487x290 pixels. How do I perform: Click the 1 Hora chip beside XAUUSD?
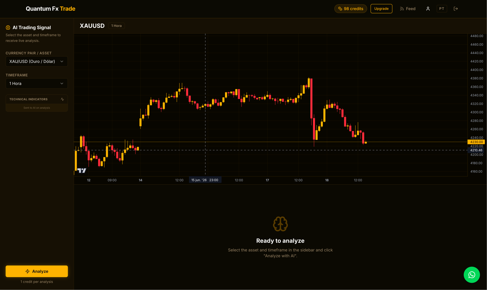116,26
